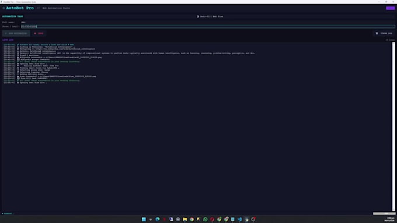
Task: Click the log line looking up Wikipedia 'Artificial intelligence'
Action: pyautogui.click(x=39, y=47)
